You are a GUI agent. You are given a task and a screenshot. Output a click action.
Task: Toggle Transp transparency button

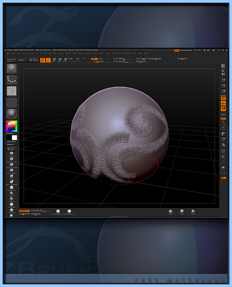223,157
